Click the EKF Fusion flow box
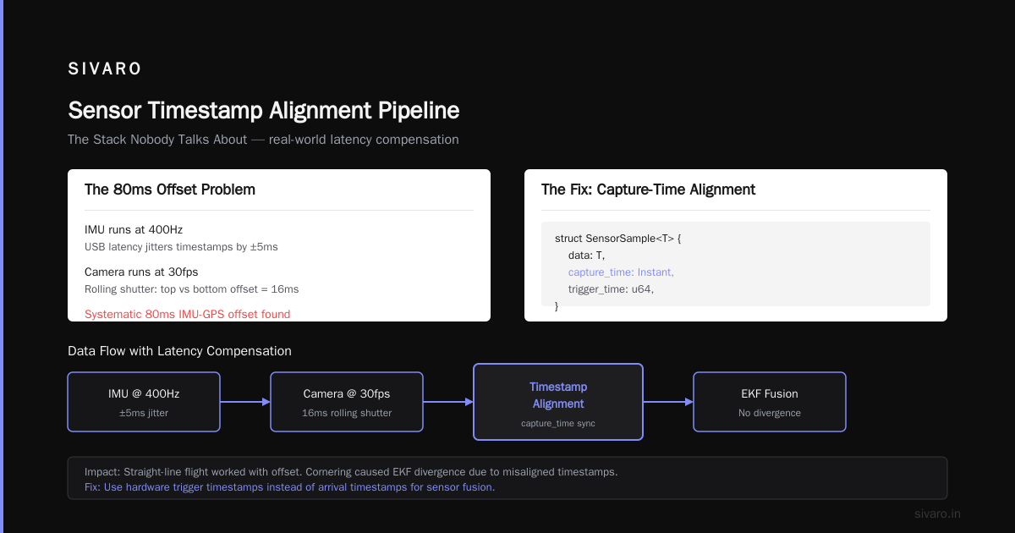This screenshot has width=1015, height=533. [770, 402]
